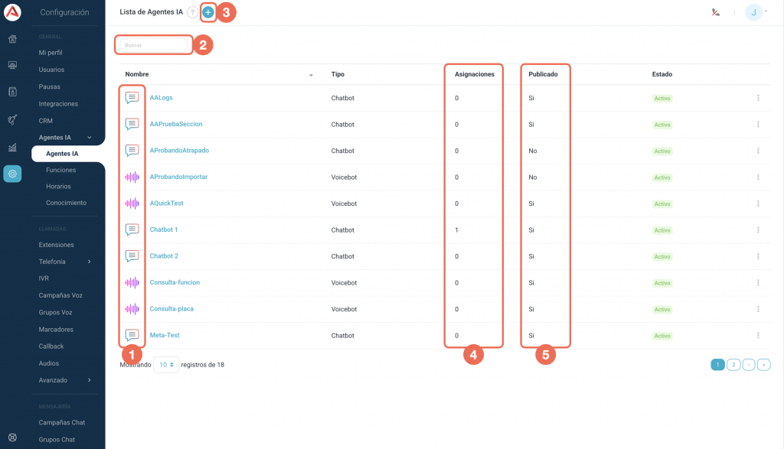Open the three-dot menu for AALogs row
Screen dimensions: 784x449
click(x=758, y=98)
